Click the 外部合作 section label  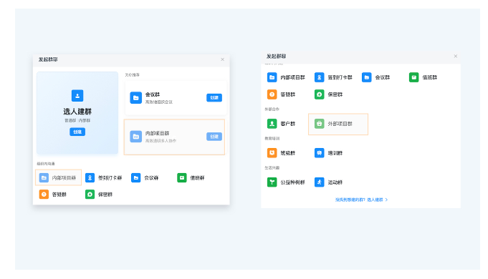pyautogui.click(x=272, y=109)
